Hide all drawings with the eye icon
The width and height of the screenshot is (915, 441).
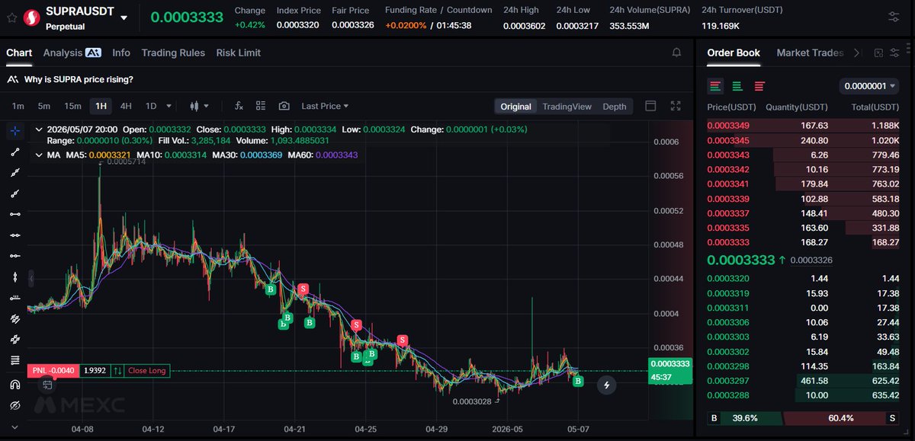click(14, 406)
